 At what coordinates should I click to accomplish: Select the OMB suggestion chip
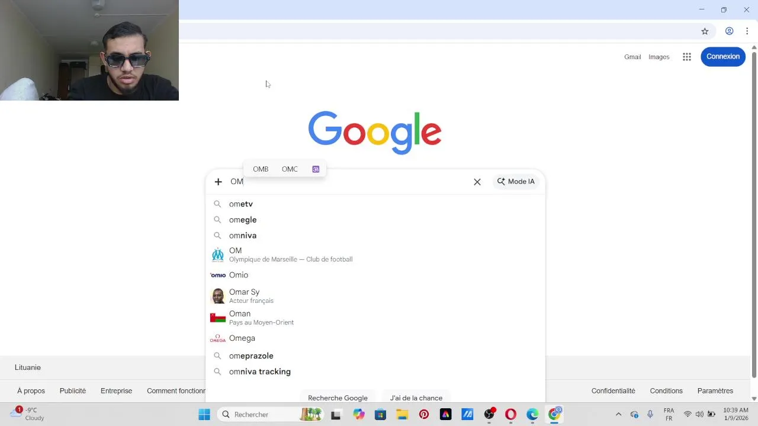261,169
